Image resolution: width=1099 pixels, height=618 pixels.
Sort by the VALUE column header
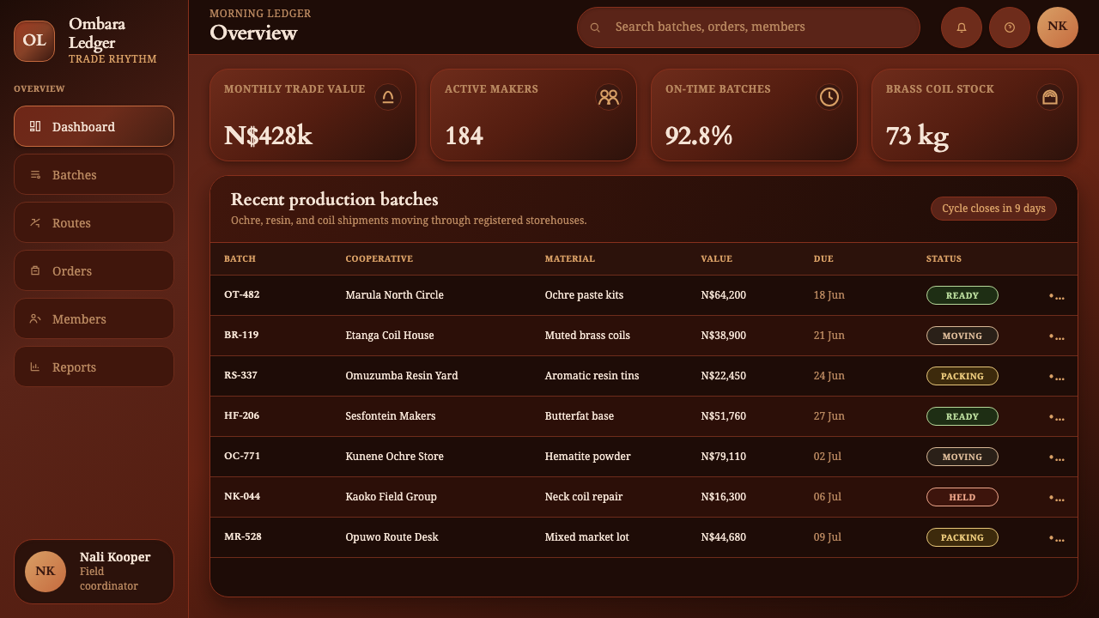pos(716,258)
